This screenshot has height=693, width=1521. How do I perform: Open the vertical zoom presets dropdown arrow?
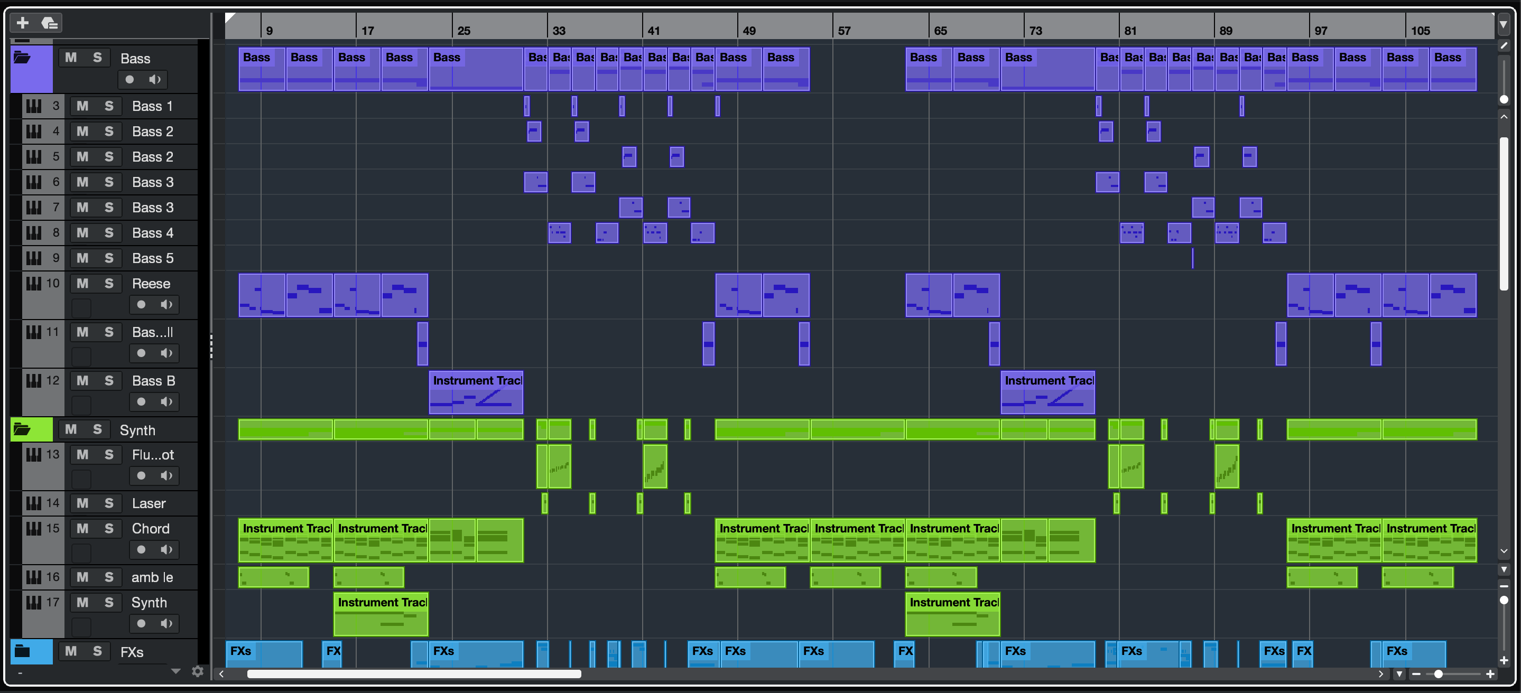1504,569
